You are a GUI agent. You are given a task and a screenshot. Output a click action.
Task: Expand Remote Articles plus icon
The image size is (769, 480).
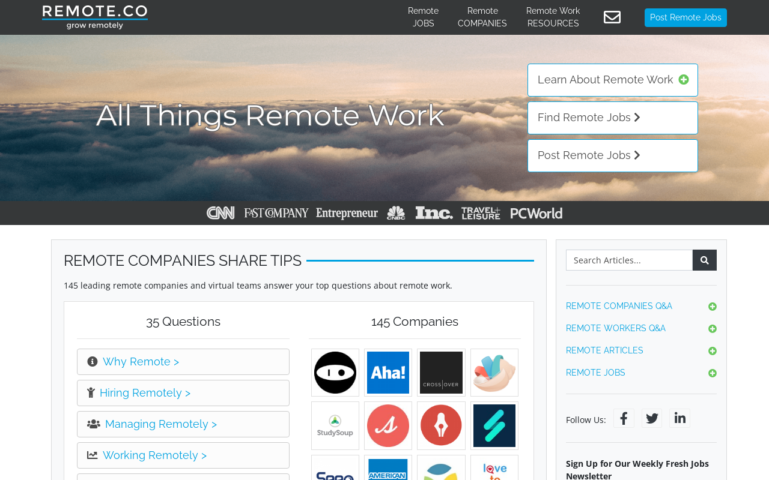713,351
